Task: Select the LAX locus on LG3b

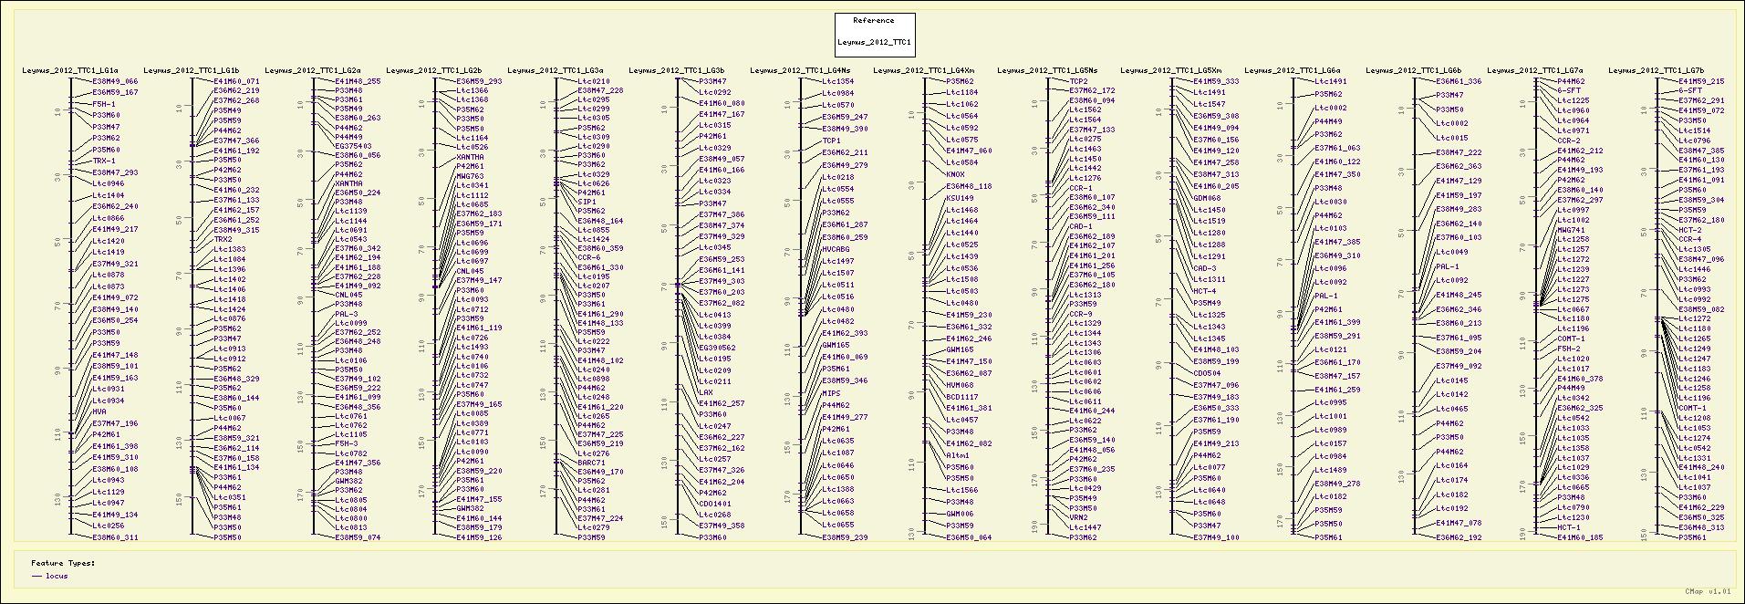Action: (x=705, y=392)
